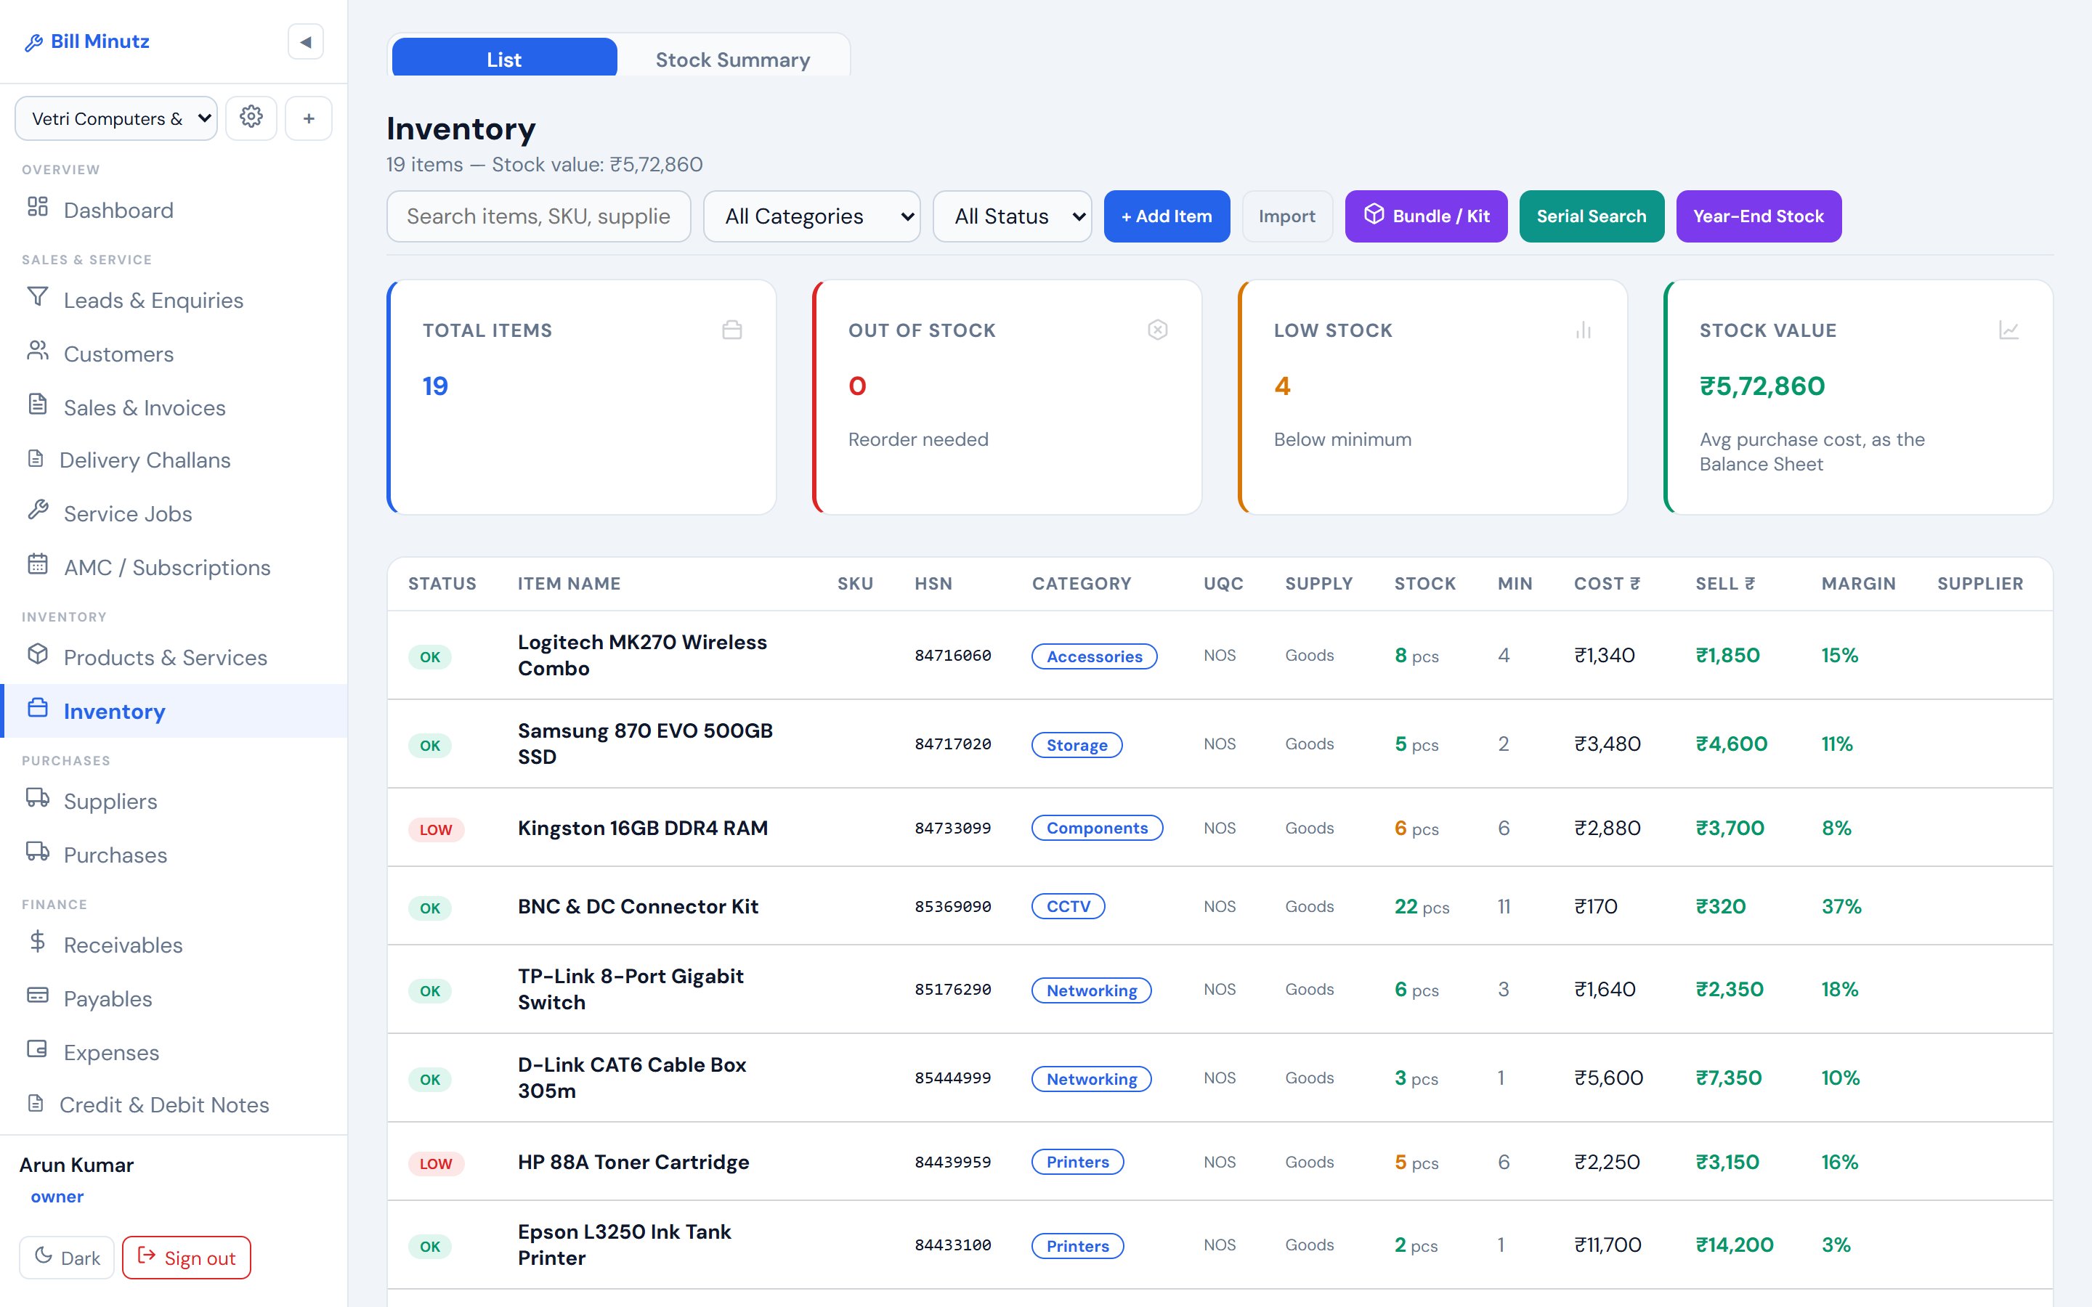Open the Bundle / Kit dialog
Screen dimensions: 2092x1307
(1425, 216)
